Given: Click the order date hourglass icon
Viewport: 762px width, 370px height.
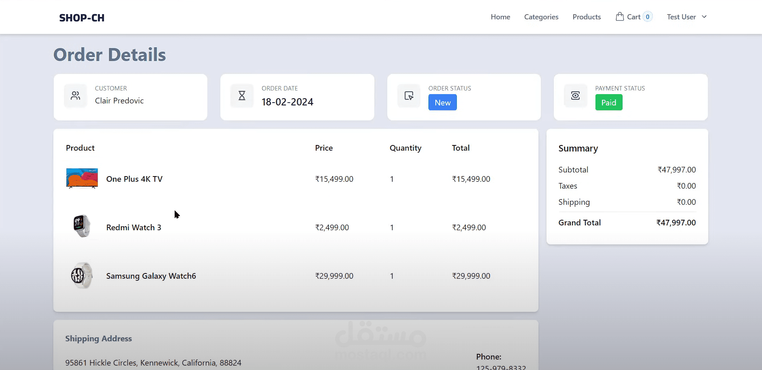Looking at the screenshot, I should coord(242,96).
